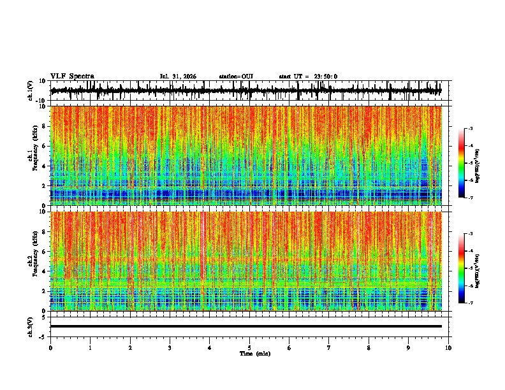Image resolution: width=505 pixels, height=390 pixels.
Task: Click time axis tick label "5"
Action: [x=249, y=348]
